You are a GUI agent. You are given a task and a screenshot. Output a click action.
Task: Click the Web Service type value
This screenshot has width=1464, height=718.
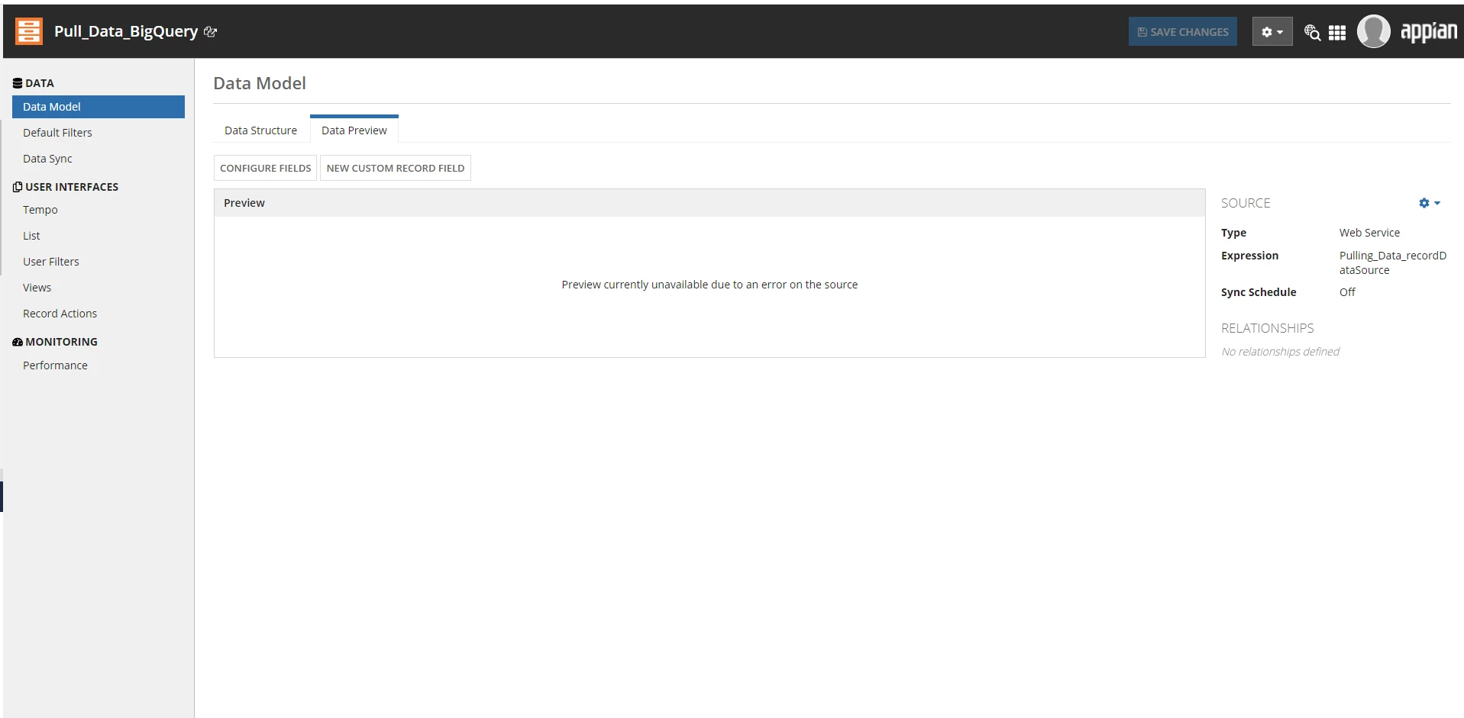tap(1369, 233)
